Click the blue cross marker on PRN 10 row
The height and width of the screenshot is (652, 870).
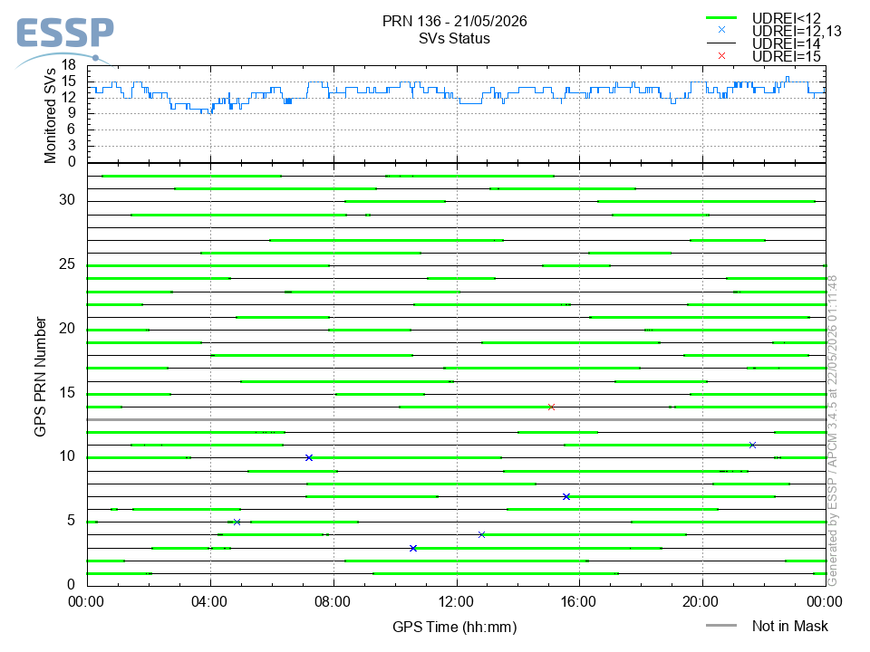309,458
